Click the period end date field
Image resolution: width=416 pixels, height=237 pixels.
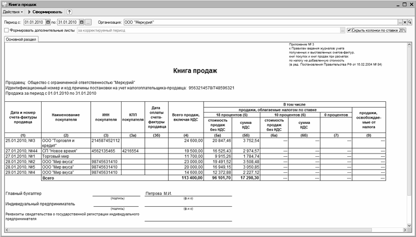point(67,22)
